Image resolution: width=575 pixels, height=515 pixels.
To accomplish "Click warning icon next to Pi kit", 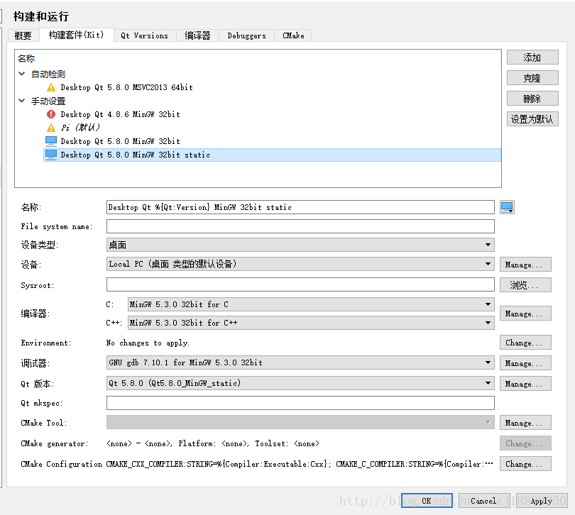I will click(x=50, y=128).
